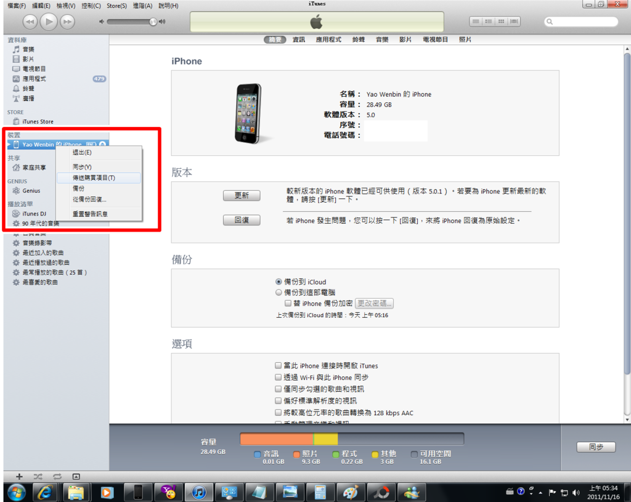Enable 僅同步勾選的歌曲和視訊
The height and width of the screenshot is (502, 631).
coord(278,389)
